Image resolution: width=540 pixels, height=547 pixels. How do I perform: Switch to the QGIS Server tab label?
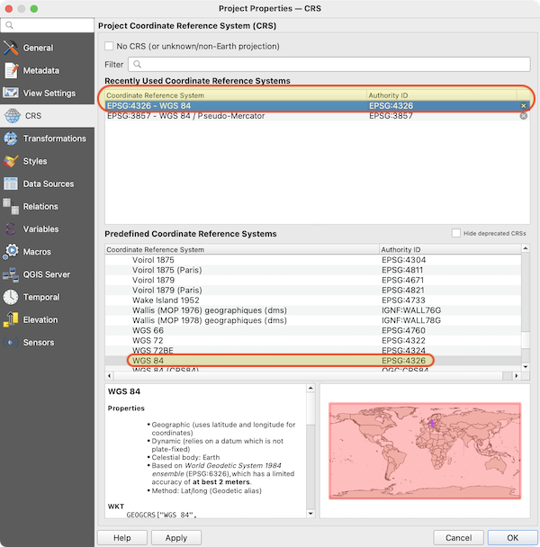[x=47, y=274]
